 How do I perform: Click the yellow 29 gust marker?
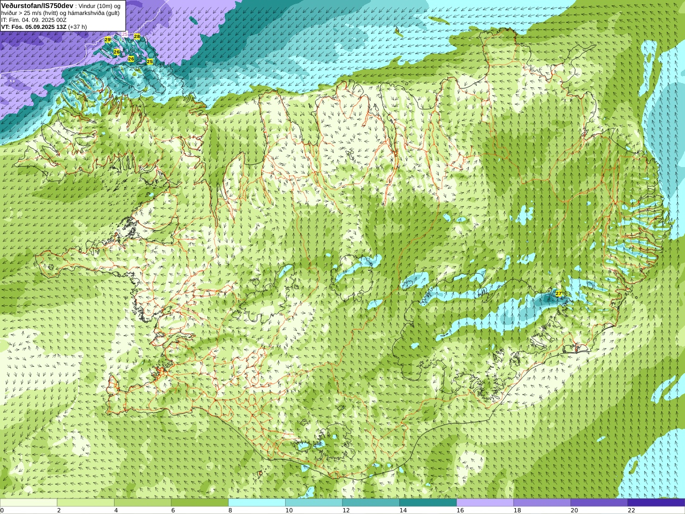(108, 40)
